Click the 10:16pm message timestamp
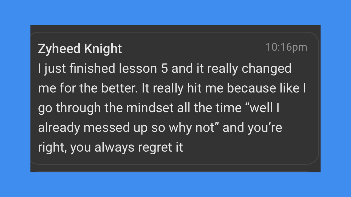The width and height of the screenshot is (351, 197). (x=286, y=47)
